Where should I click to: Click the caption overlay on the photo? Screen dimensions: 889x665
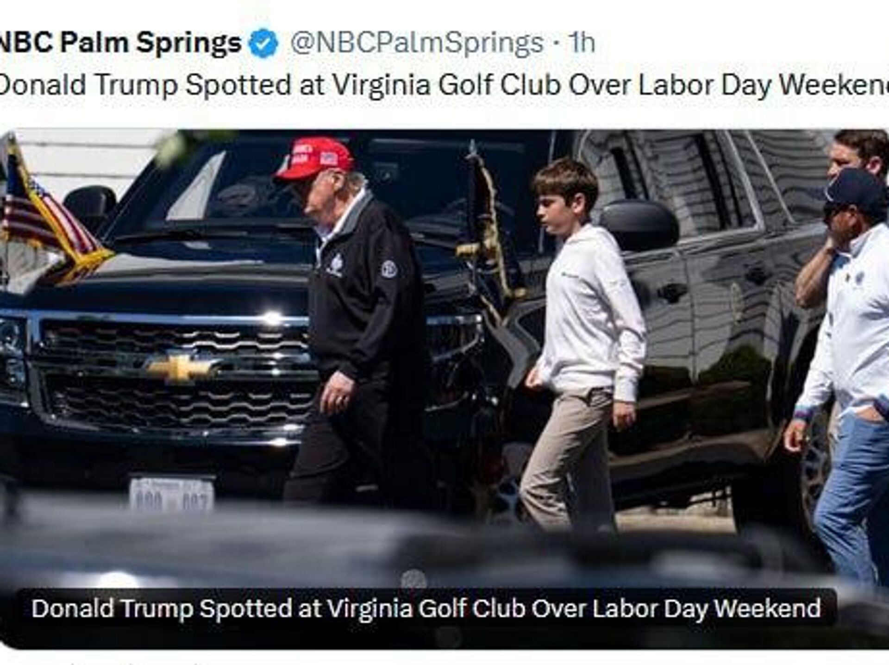pos(426,608)
